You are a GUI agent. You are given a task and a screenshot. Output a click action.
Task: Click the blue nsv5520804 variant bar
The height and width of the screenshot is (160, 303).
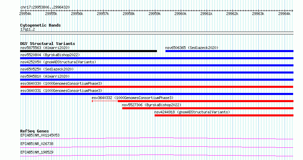tap(157, 58)
